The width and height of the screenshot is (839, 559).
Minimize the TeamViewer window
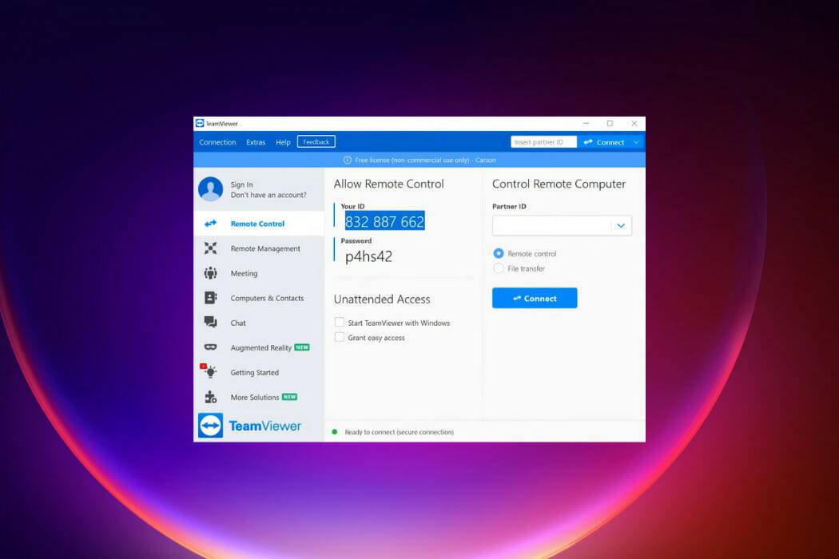586,124
